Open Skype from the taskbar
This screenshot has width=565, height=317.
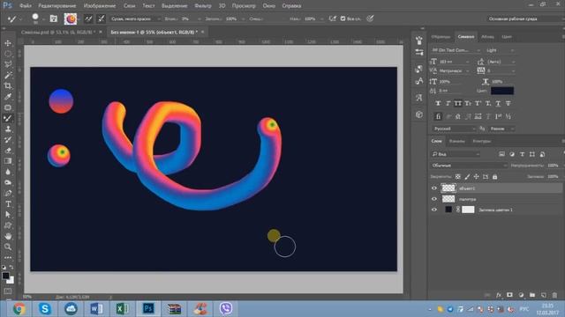[45, 309]
